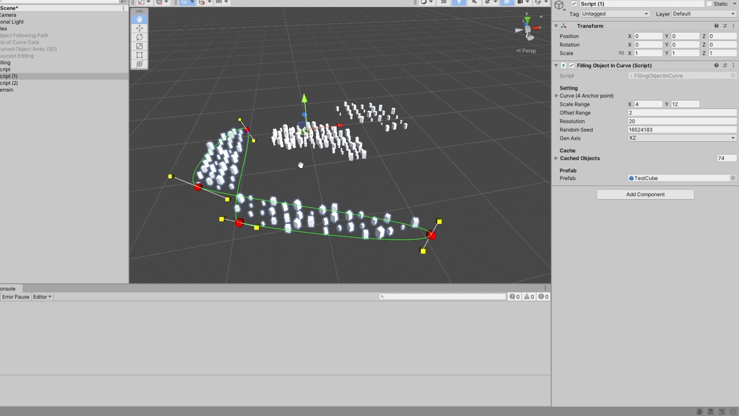739x416 pixels.
Task: Select the Move tool in scene overlay
Action: point(139,28)
